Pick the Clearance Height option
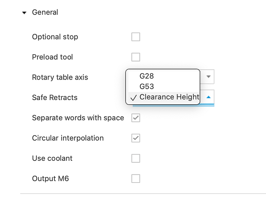 coord(169,97)
